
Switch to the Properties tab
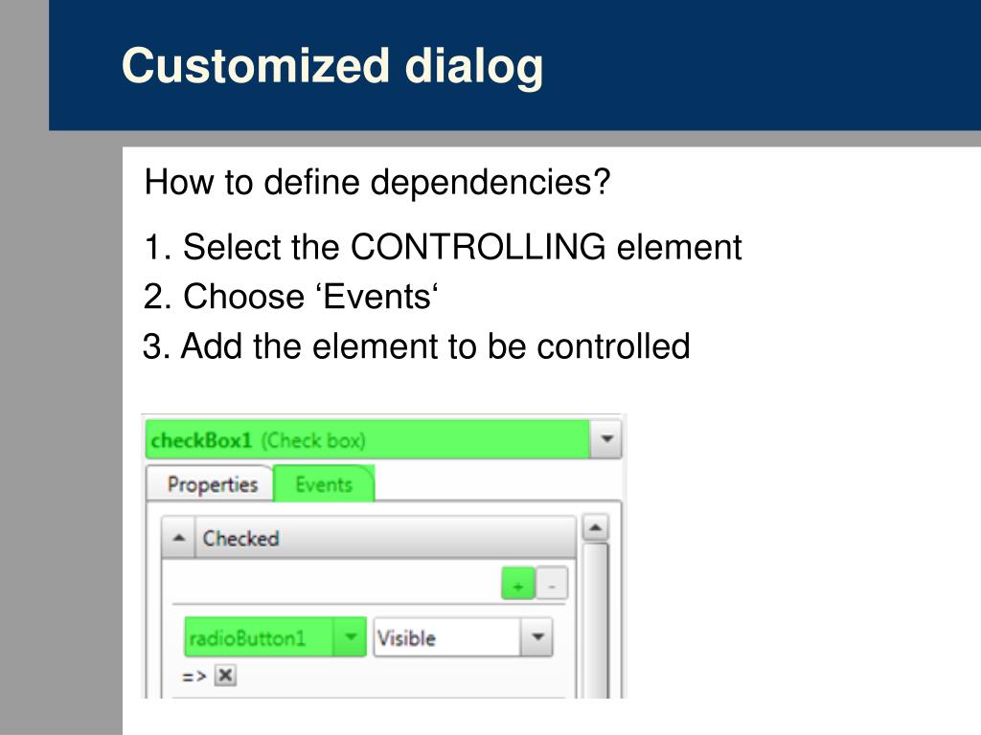click(212, 484)
